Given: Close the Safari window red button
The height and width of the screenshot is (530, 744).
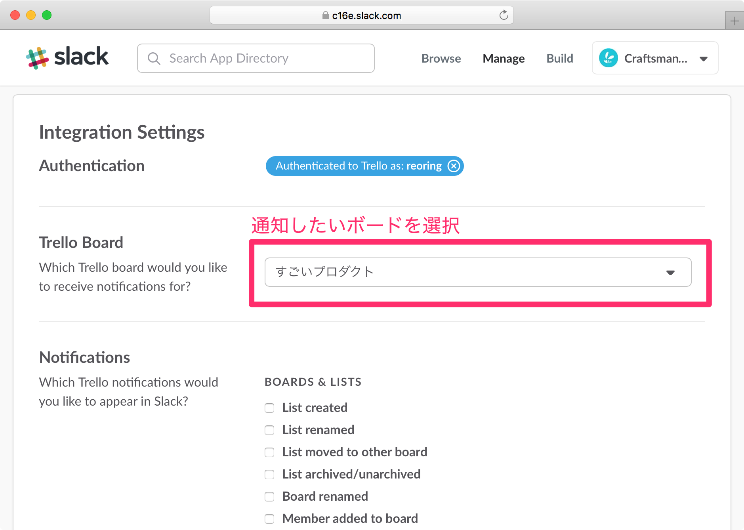Looking at the screenshot, I should (x=15, y=15).
